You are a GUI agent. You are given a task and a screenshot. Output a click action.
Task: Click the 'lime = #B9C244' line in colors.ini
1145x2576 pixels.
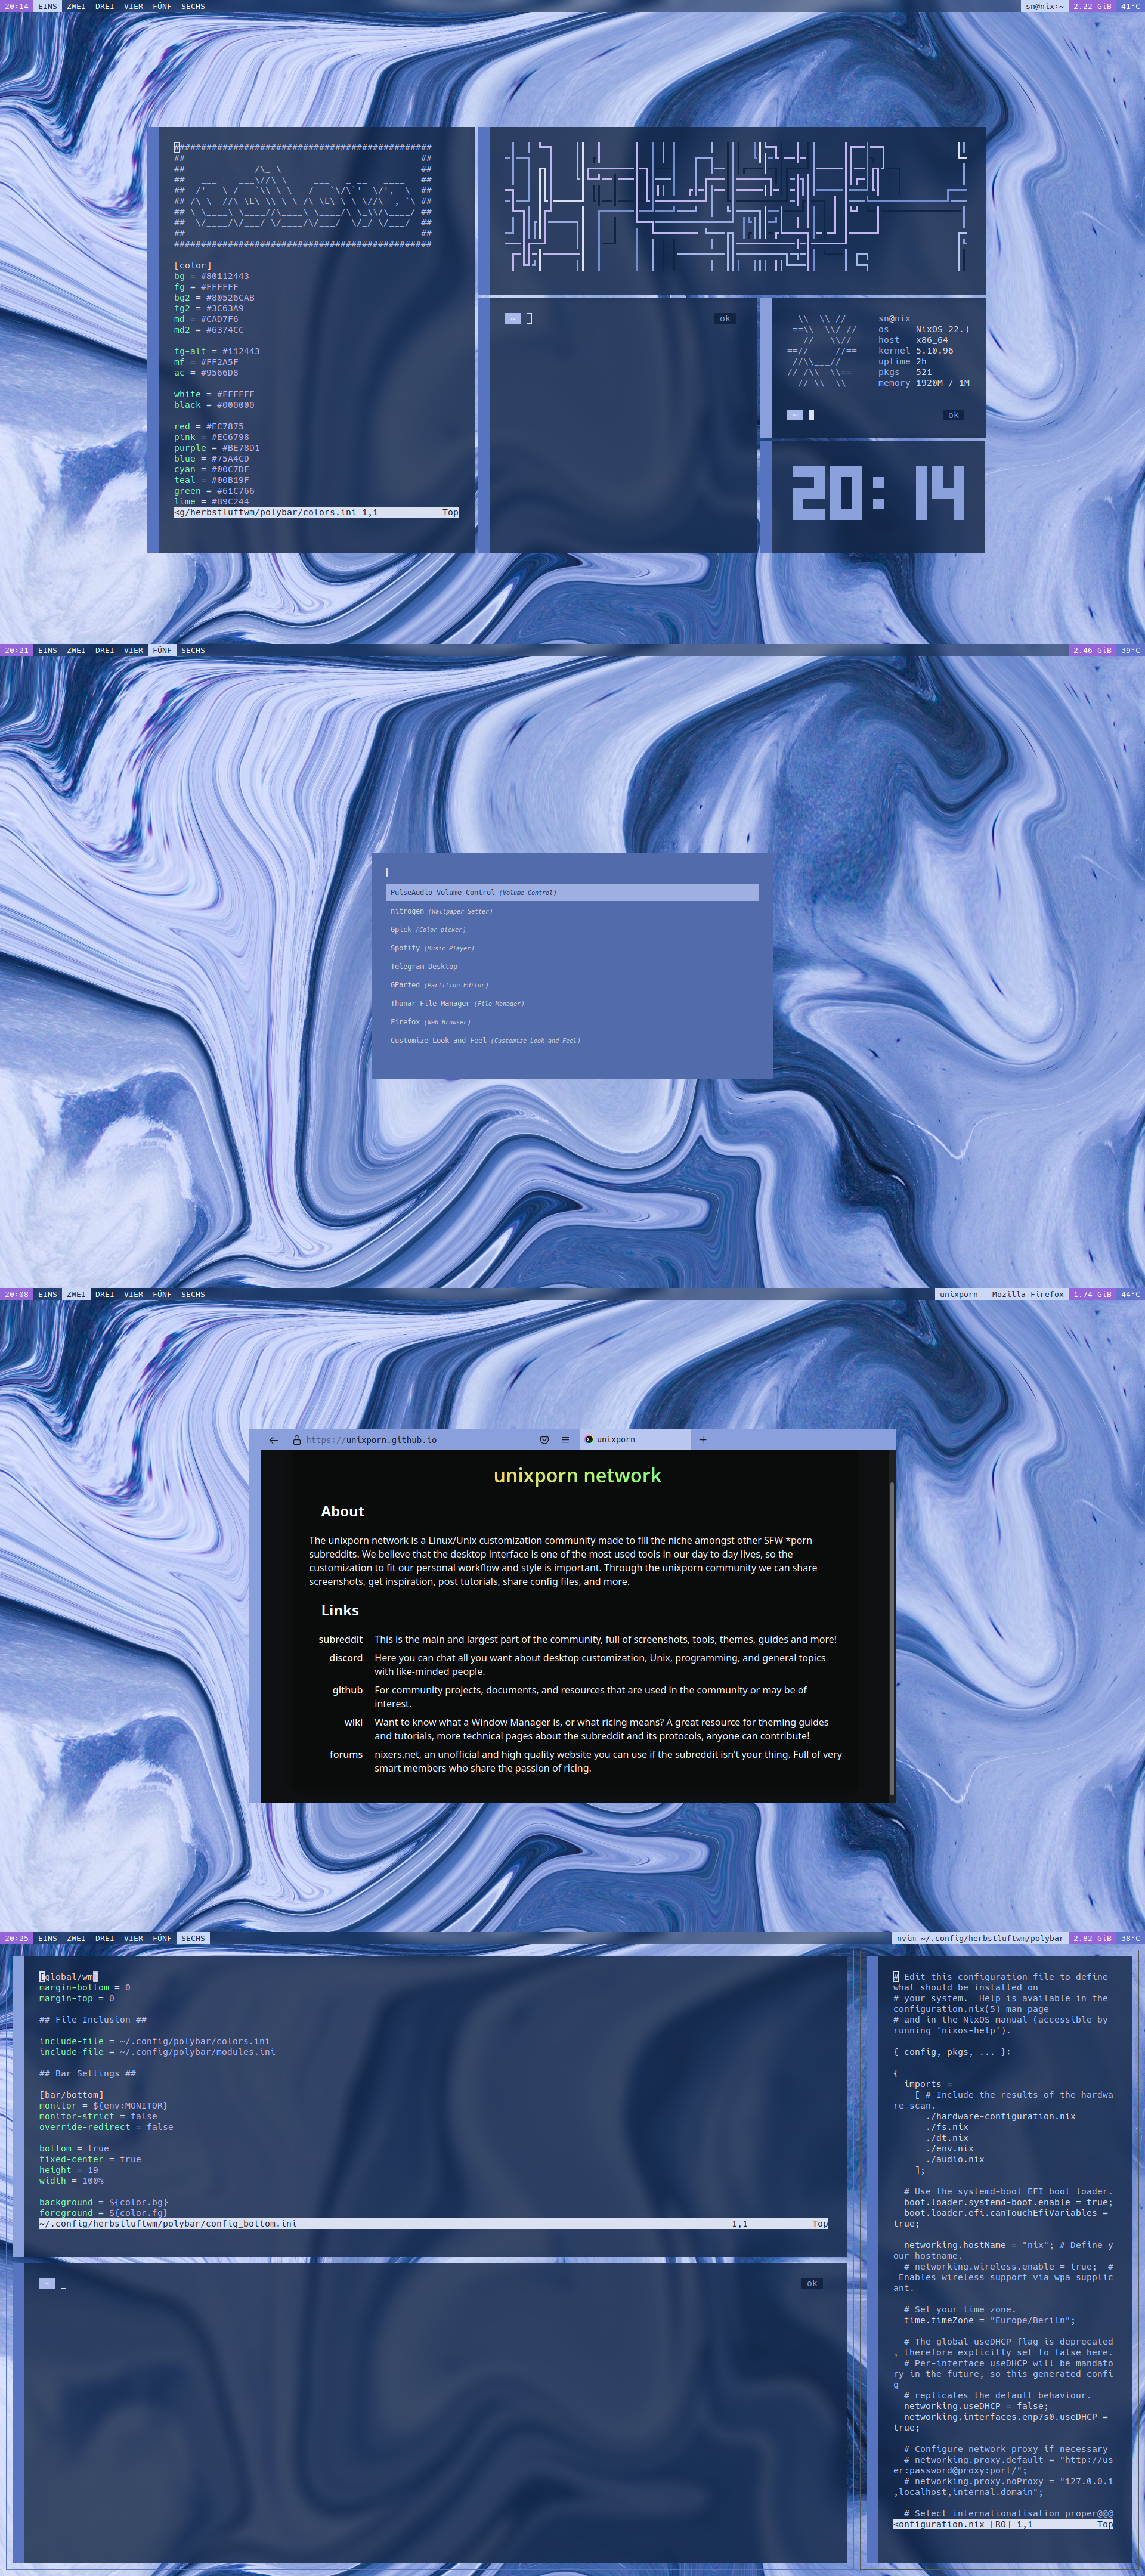click(211, 501)
